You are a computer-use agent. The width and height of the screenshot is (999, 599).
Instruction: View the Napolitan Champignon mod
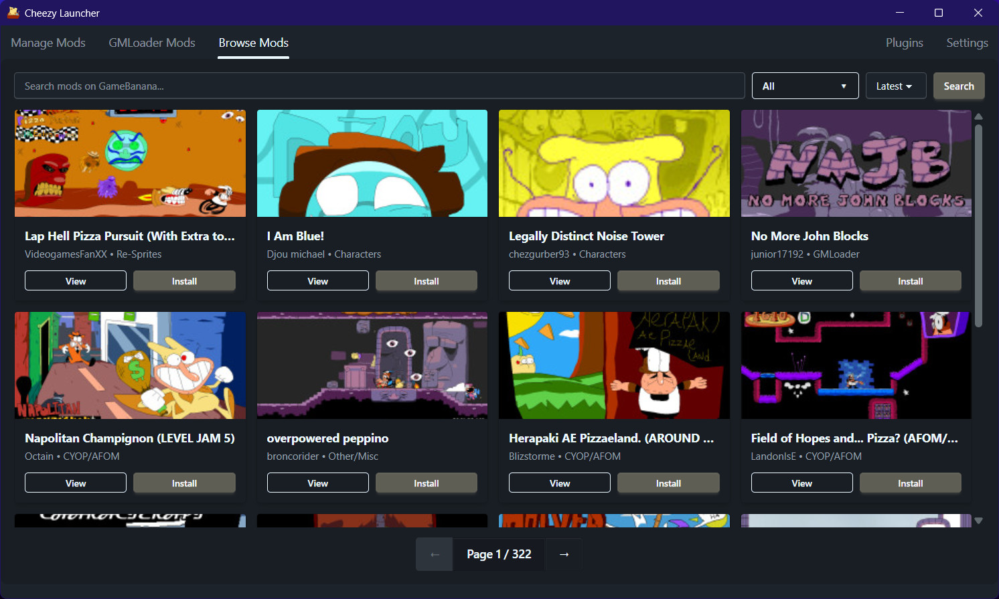pyautogui.click(x=76, y=483)
